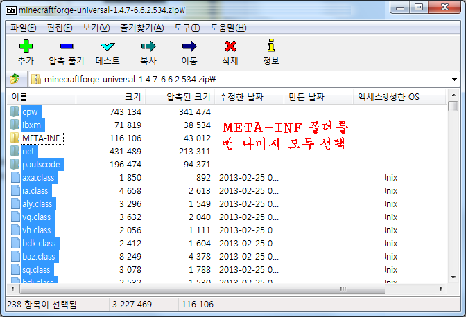
Task: Sort by 이름 (Name) column header
Action: (42, 97)
